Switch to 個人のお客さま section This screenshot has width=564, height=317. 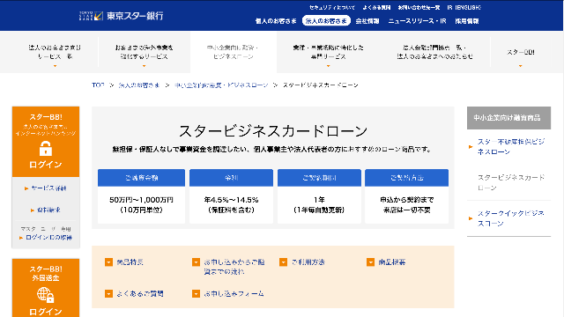pos(276,21)
